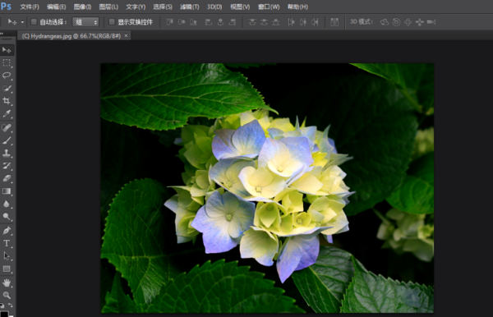The image size is (493, 317).
Task: Open the 3D(D) menu
Action: tap(214, 7)
